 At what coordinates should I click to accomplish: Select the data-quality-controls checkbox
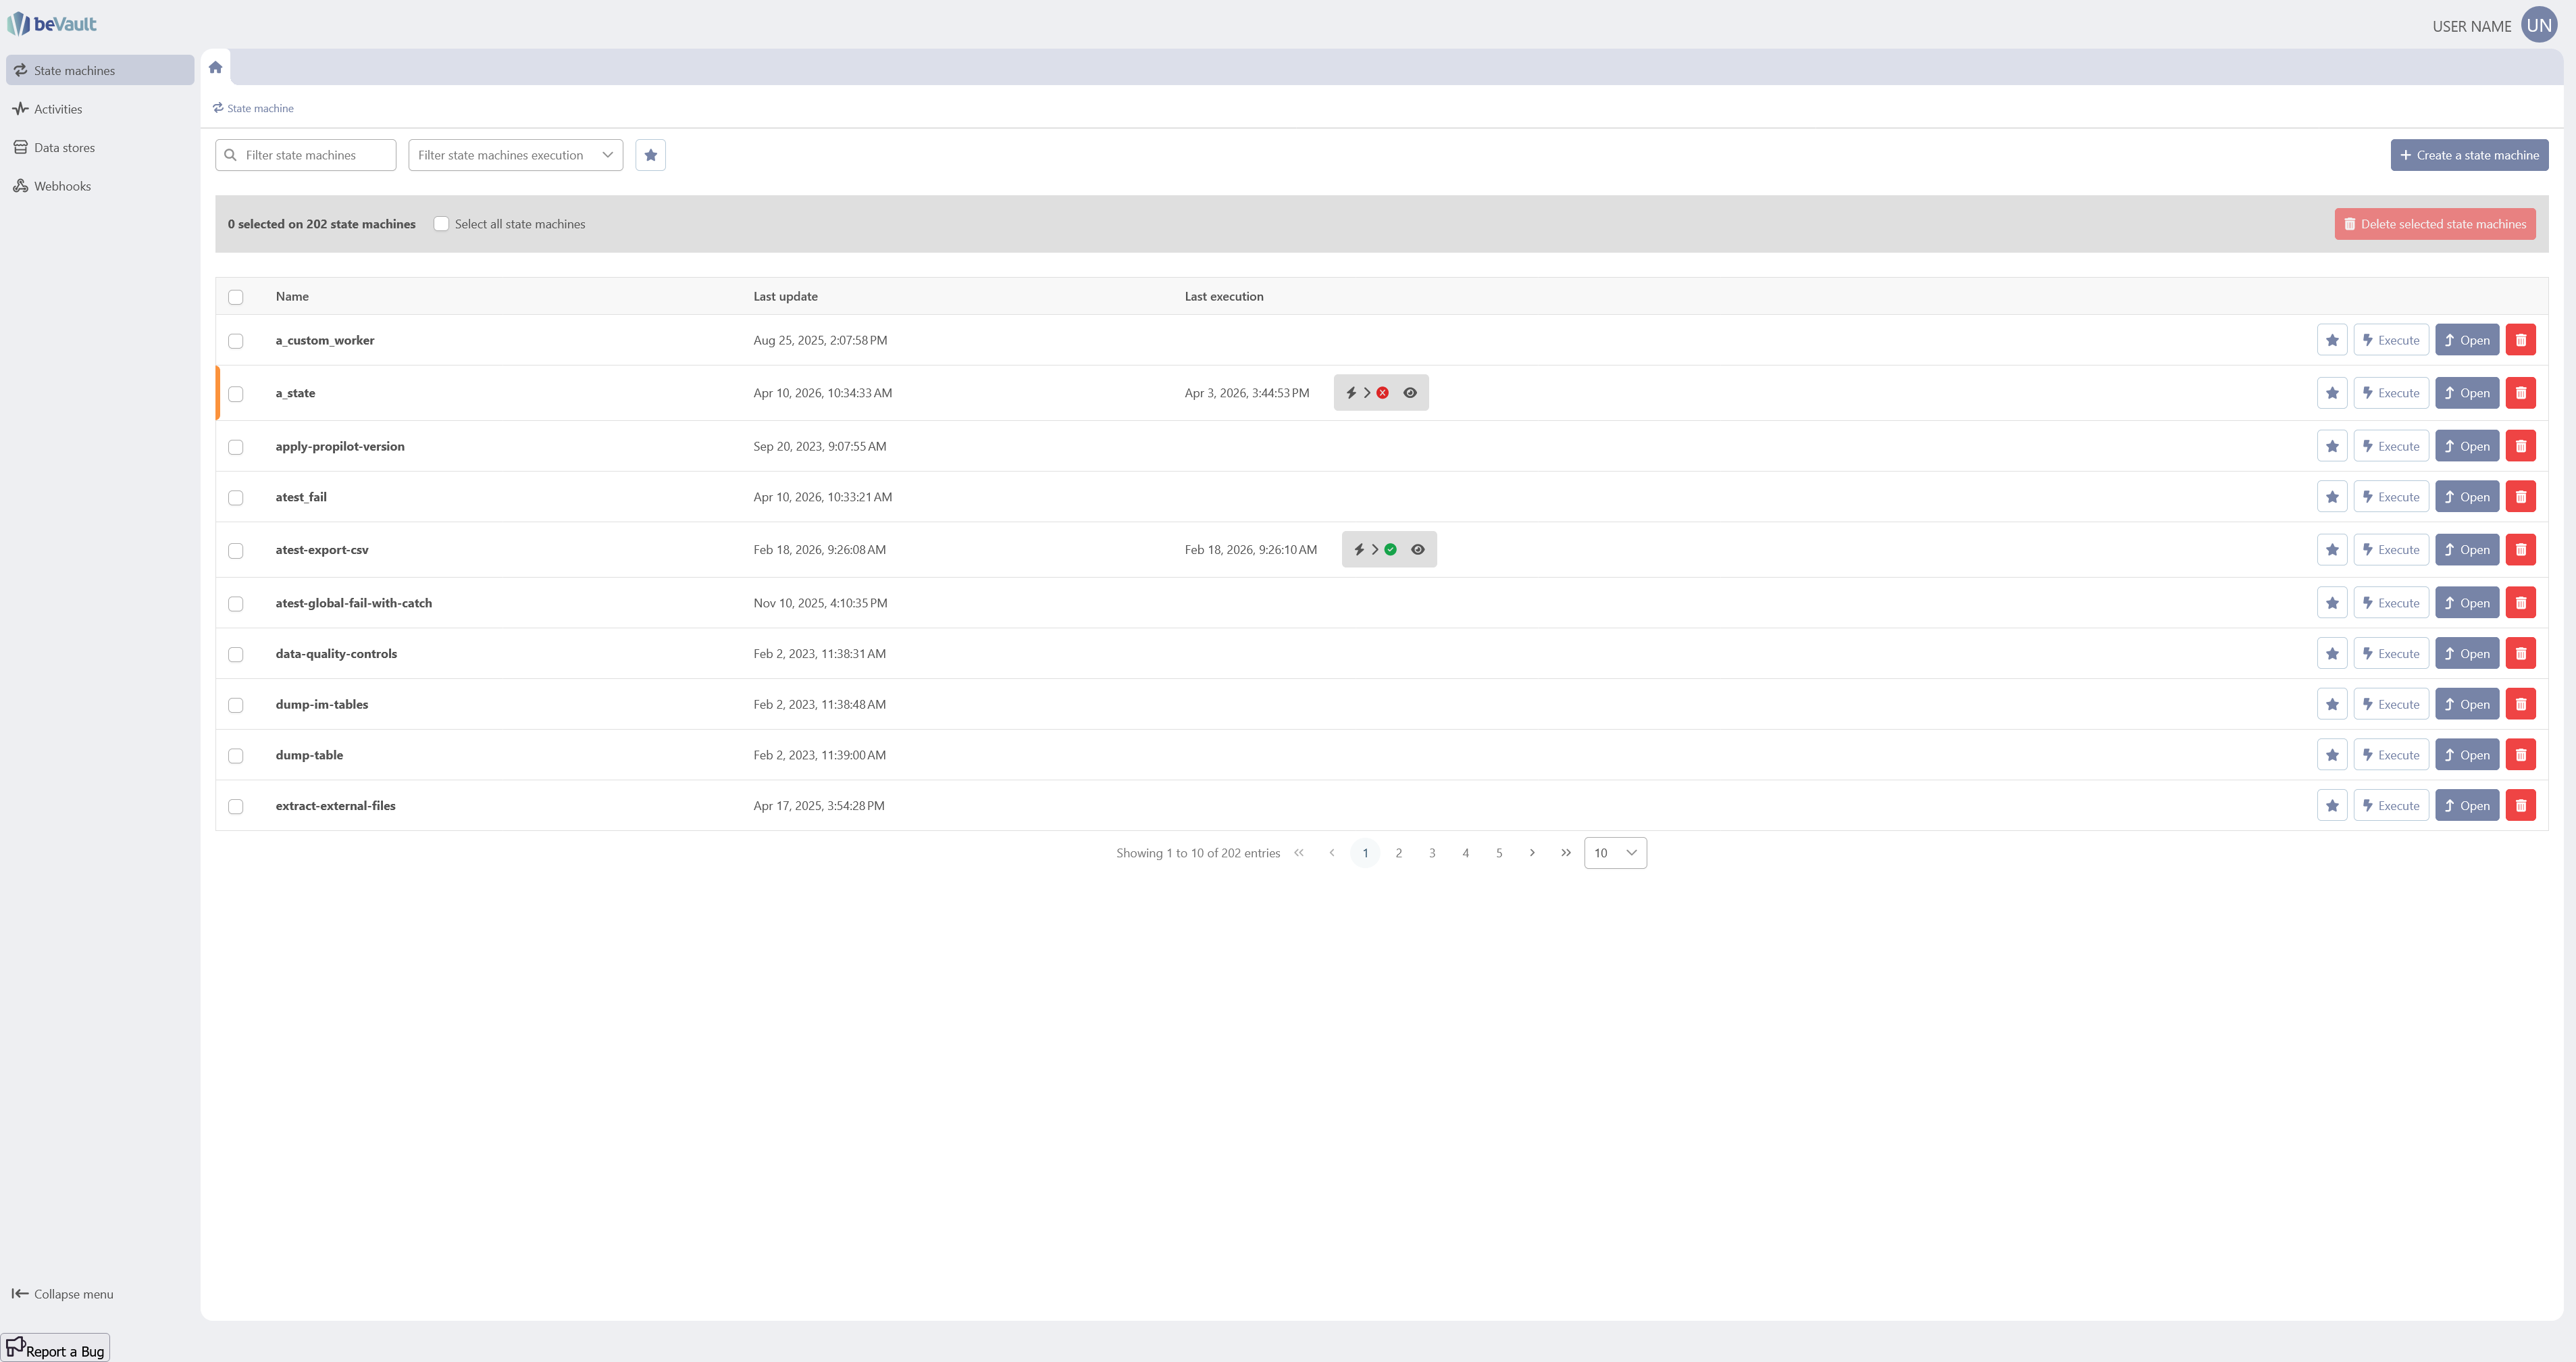pyautogui.click(x=236, y=655)
